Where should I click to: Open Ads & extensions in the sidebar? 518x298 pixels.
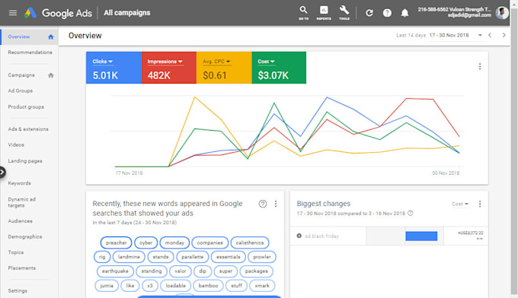click(x=28, y=129)
